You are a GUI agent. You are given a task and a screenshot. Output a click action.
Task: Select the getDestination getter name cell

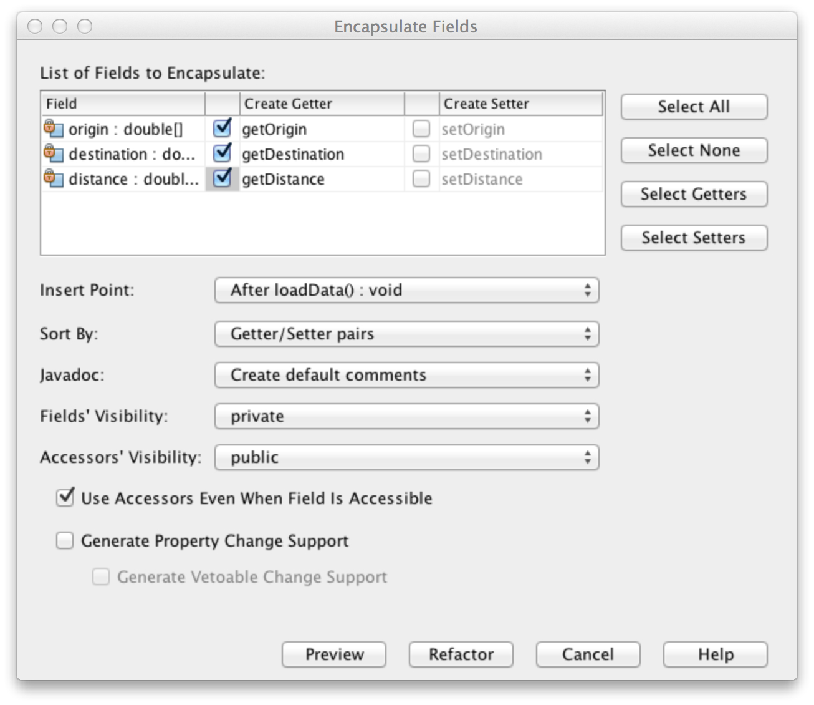322,154
